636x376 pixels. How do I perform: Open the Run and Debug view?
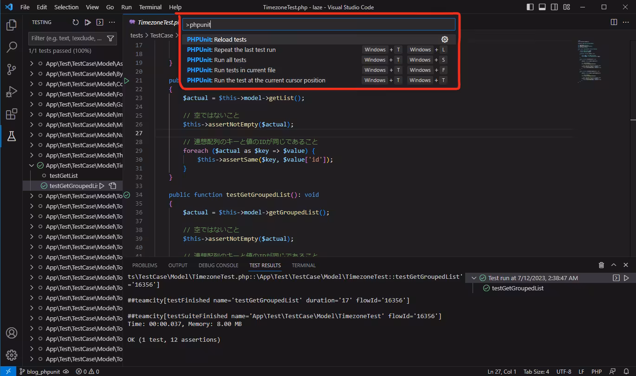12,92
